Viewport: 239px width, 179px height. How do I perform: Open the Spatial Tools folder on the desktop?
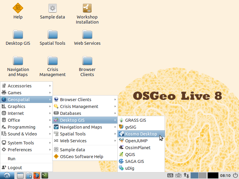(x=53, y=38)
